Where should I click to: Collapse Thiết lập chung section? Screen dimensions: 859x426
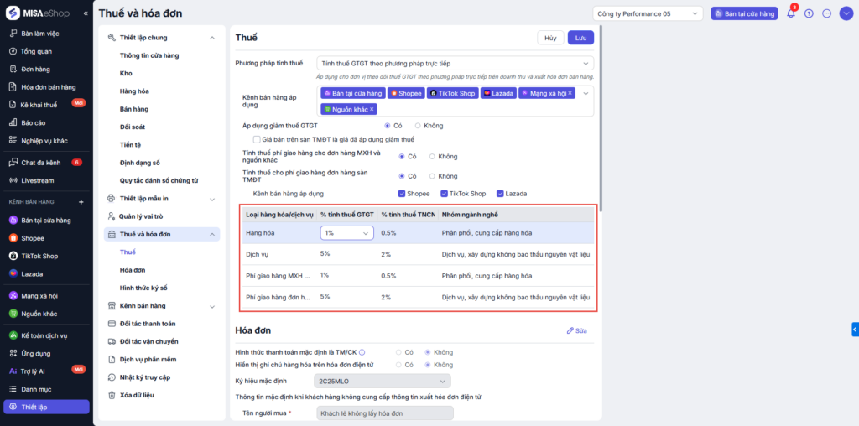(x=212, y=38)
